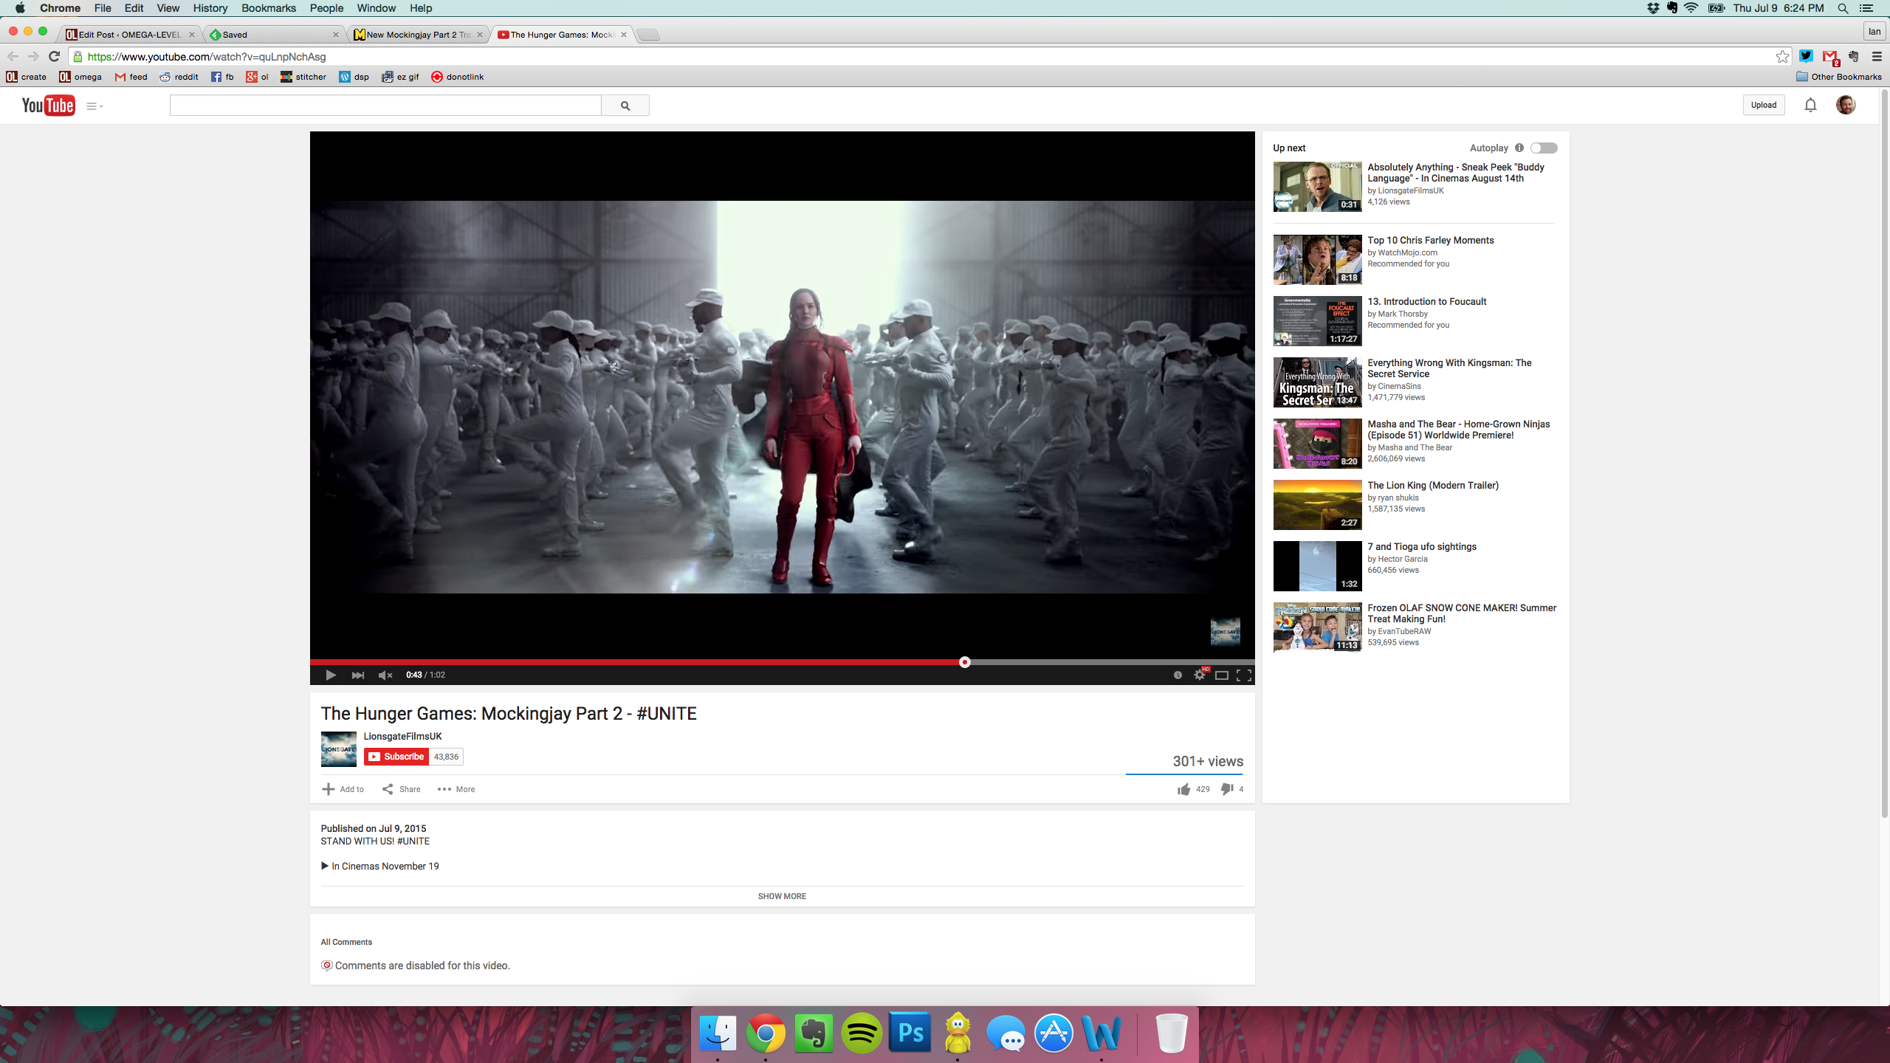Share this video
This screenshot has width=1890, height=1063.
click(x=402, y=789)
